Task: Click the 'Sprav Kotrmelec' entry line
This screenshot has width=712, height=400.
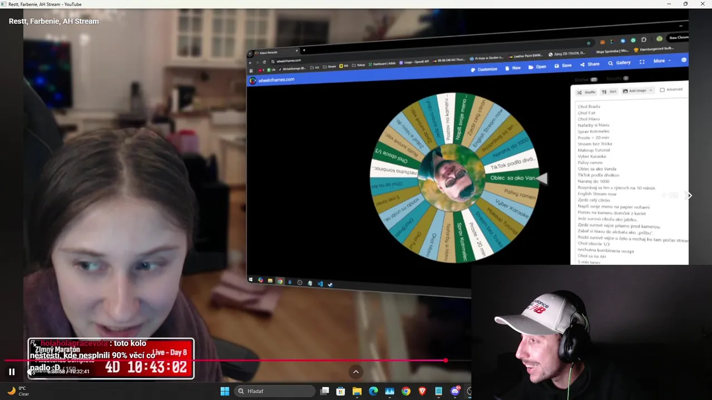Action: (594, 132)
